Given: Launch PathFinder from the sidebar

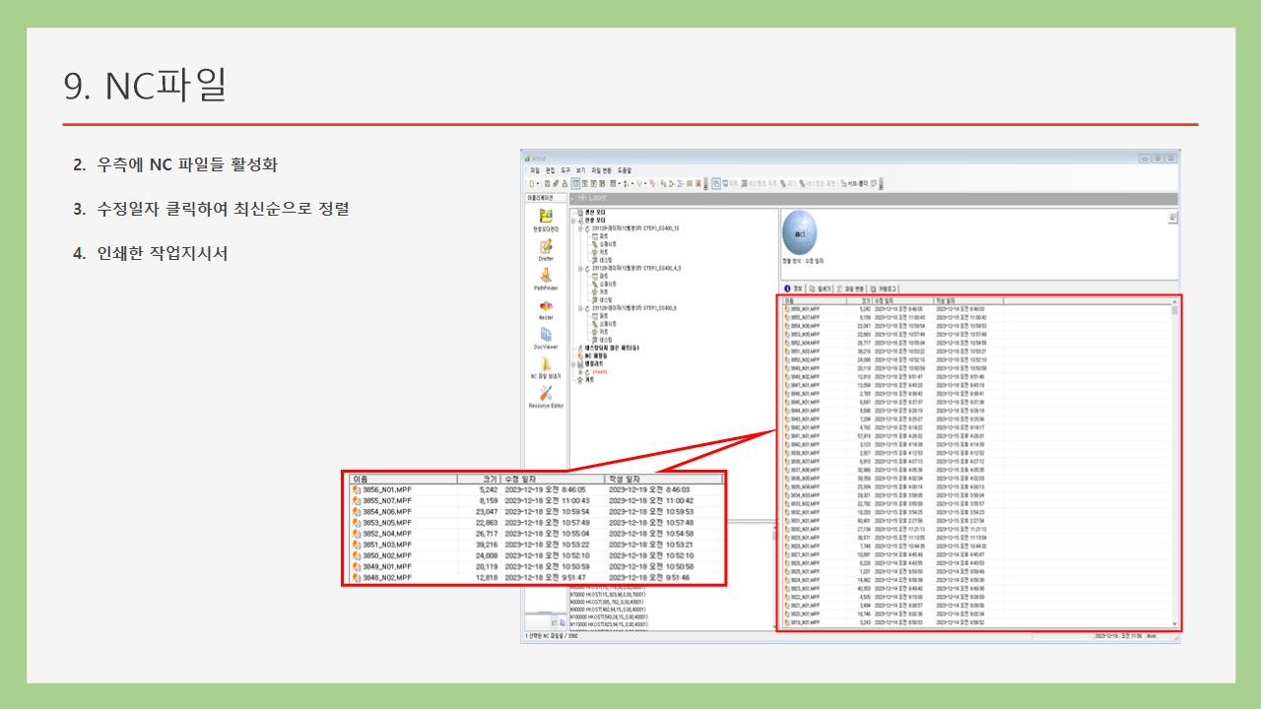Looking at the screenshot, I should (546, 276).
